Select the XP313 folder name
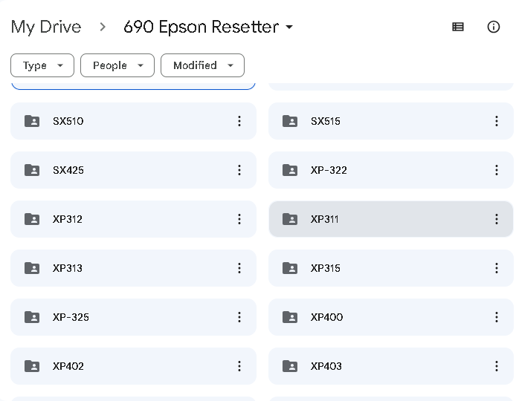 (68, 268)
